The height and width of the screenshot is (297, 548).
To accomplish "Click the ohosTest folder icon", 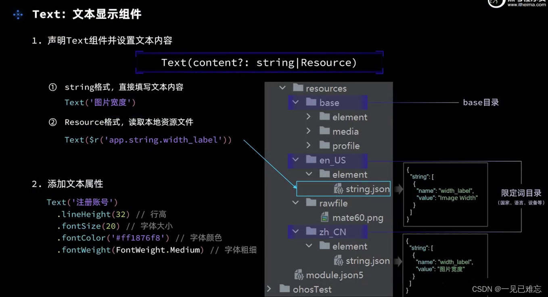I will (284, 289).
